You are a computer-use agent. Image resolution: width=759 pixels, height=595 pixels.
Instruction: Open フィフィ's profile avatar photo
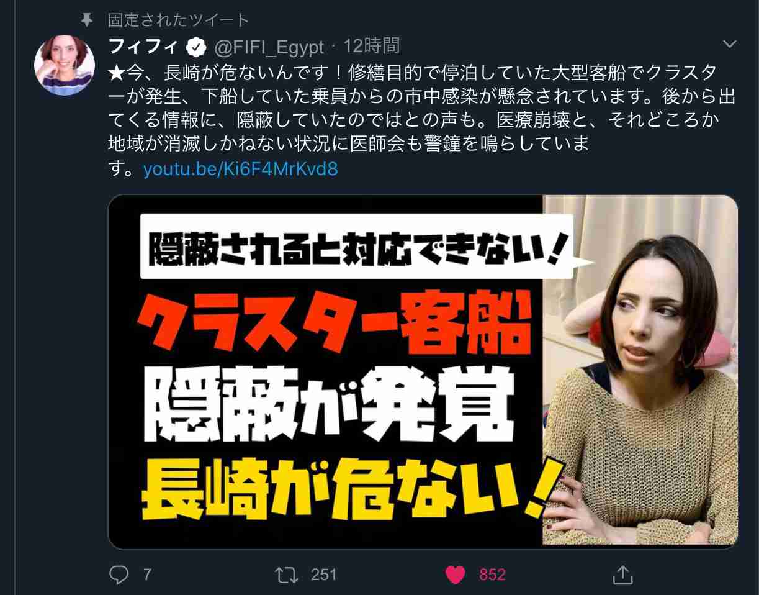[65, 65]
